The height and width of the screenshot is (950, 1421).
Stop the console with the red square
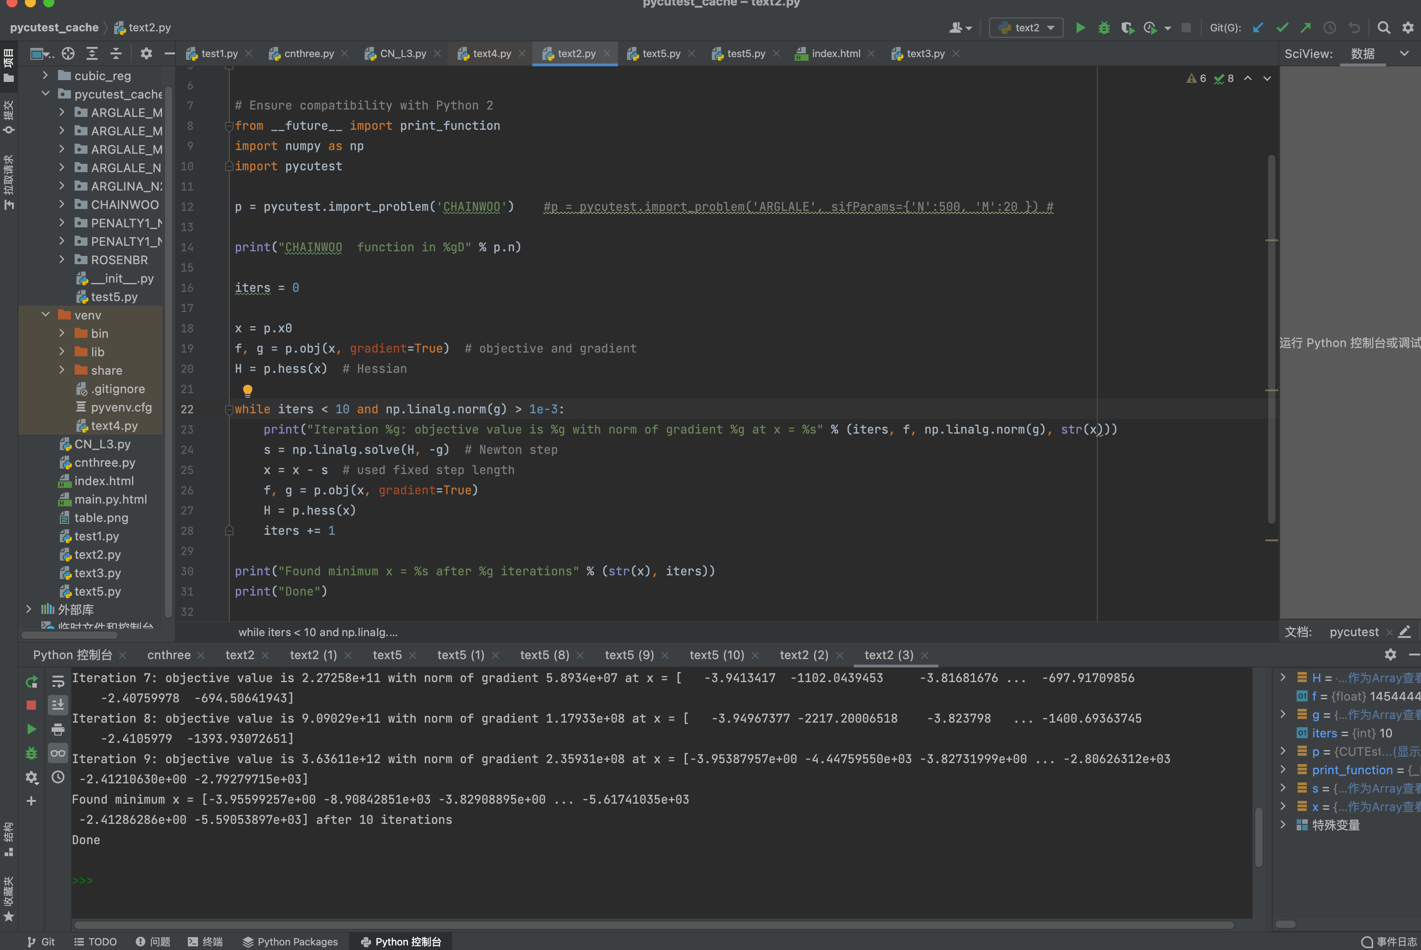(x=31, y=705)
